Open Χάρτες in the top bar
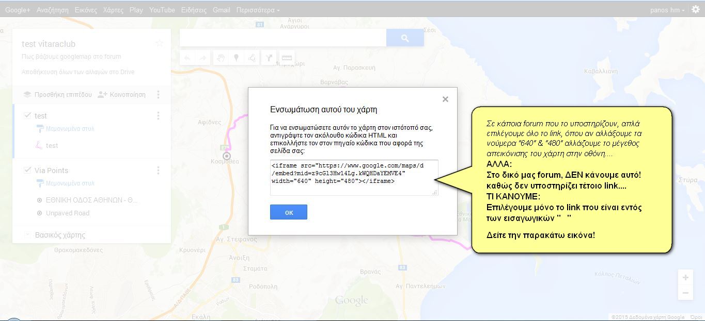The width and height of the screenshot is (705, 321). 113,10
